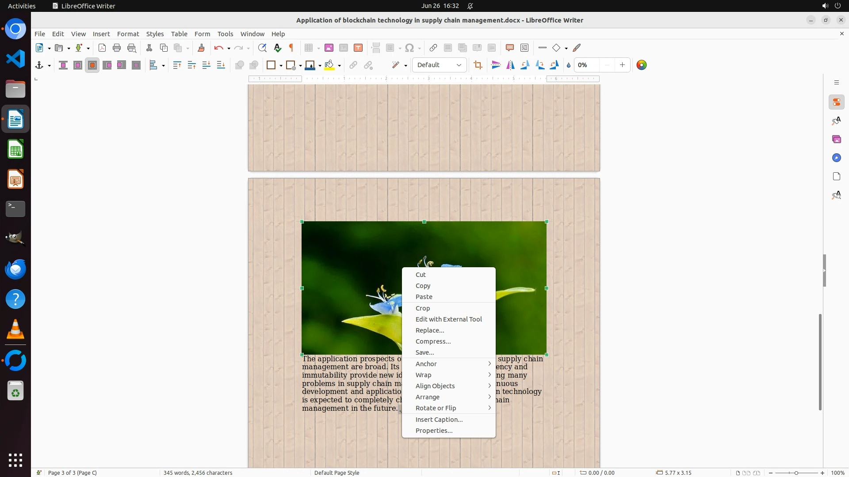Screen dimensions: 849x477
Task: Expand the anchor type dropdown arrow
Action: tap(49, 66)
